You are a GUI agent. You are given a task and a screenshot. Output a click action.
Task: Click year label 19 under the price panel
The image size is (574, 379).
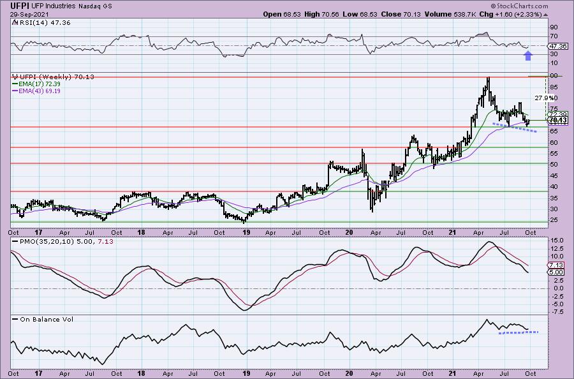(246, 232)
